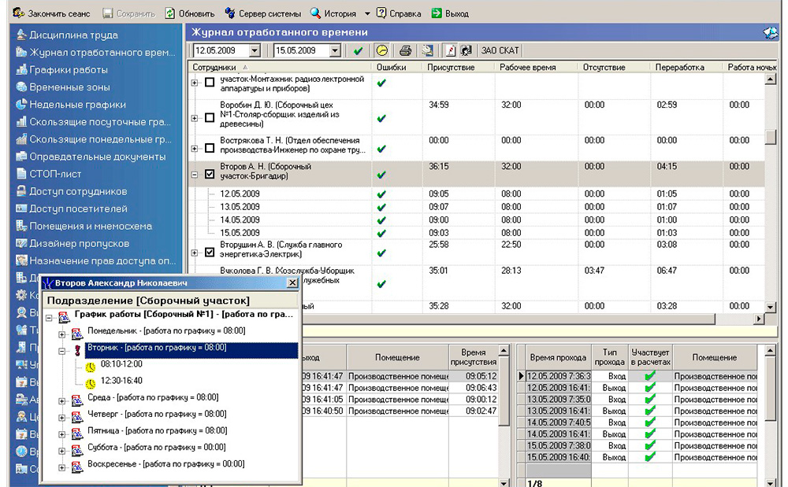This screenshot has height=487, width=788.
Task: Click the export report icon next to printer
Action: pos(427,50)
